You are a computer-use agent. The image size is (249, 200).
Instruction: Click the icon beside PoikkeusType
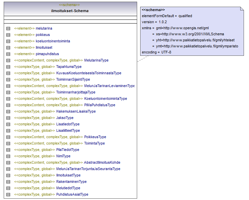coord(8,137)
